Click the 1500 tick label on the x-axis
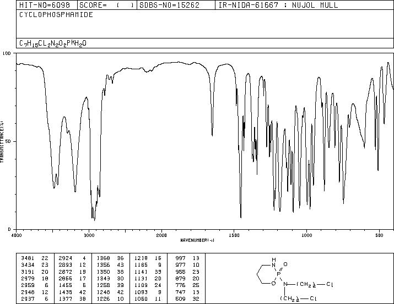Viewport: 394px width, 304px height. click(234, 235)
